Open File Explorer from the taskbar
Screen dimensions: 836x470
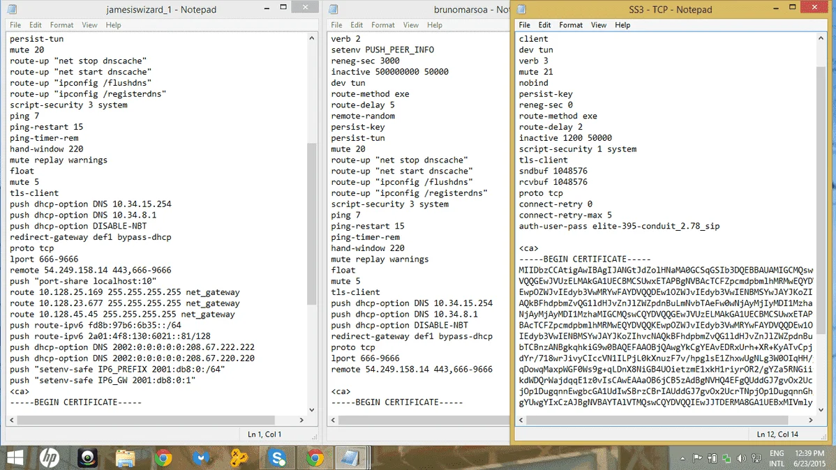(x=126, y=458)
